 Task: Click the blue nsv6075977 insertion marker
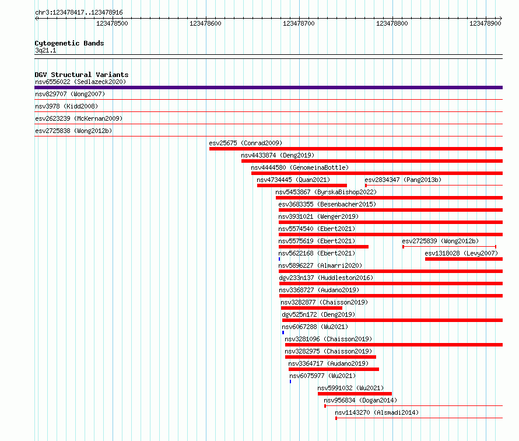(x=290, y=381)
